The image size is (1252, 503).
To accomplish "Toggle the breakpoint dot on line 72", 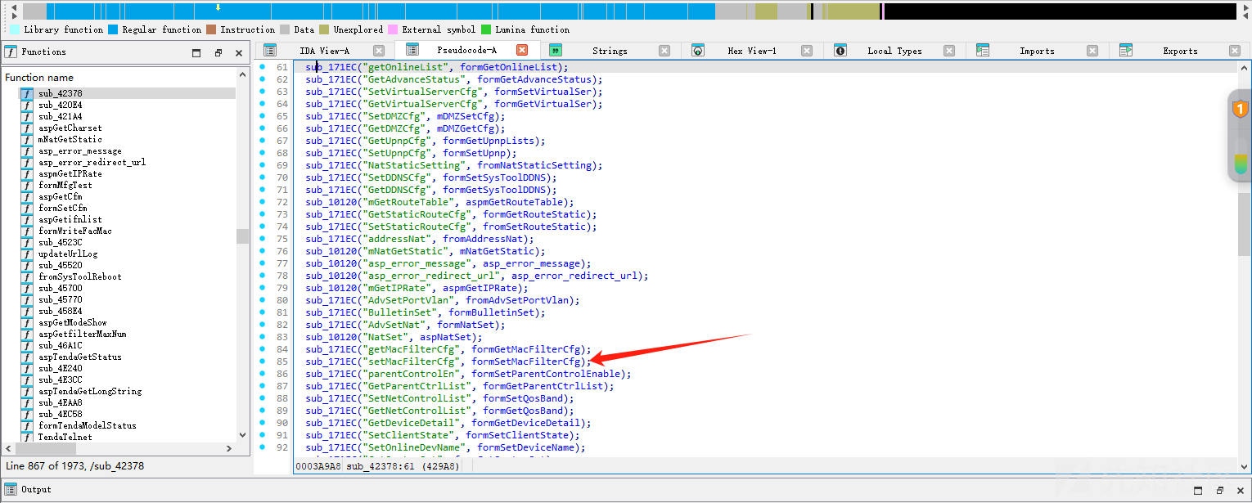I will coord(262,202).
